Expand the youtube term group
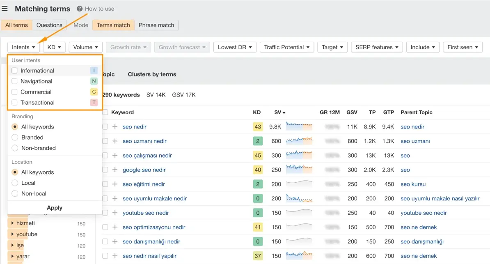The image size is (490, 264). click(13, 234)
